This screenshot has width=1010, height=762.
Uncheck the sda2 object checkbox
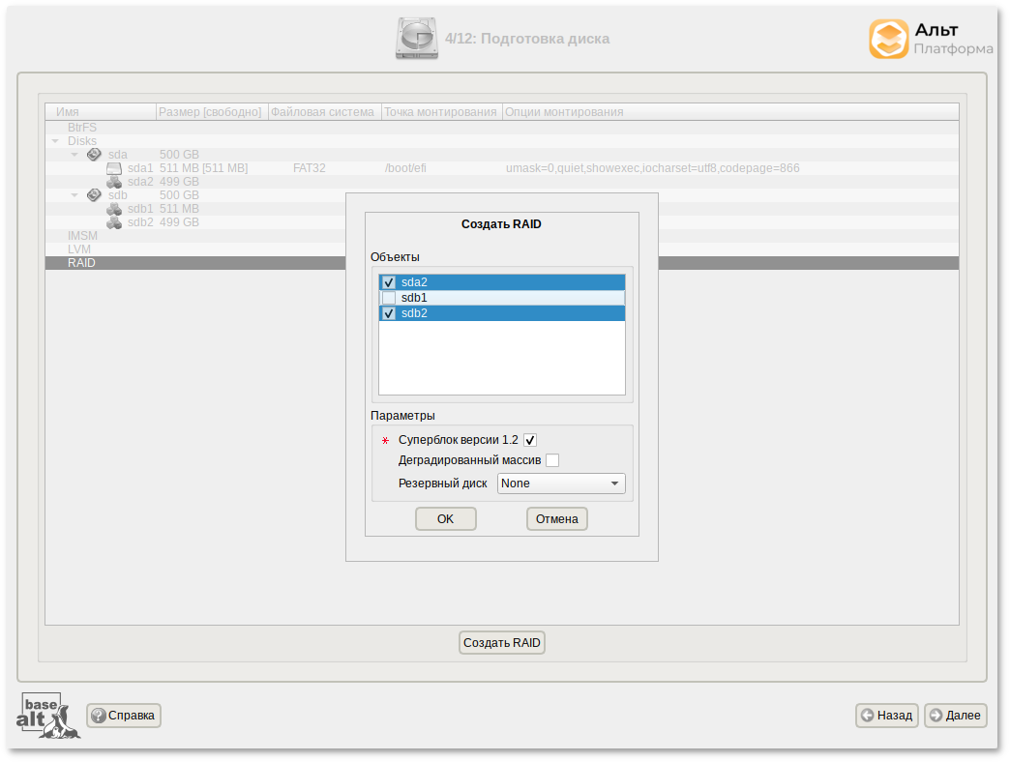[389, 282]
